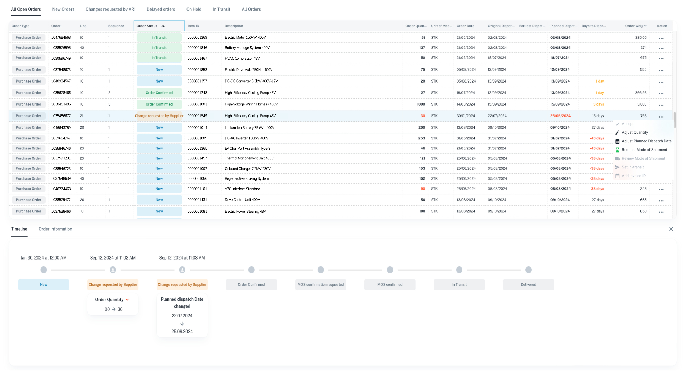The width and height of the screenshot is (686, 375).
Task: Click the vertical scrollbar of the orders table
Action: point(674,120)
